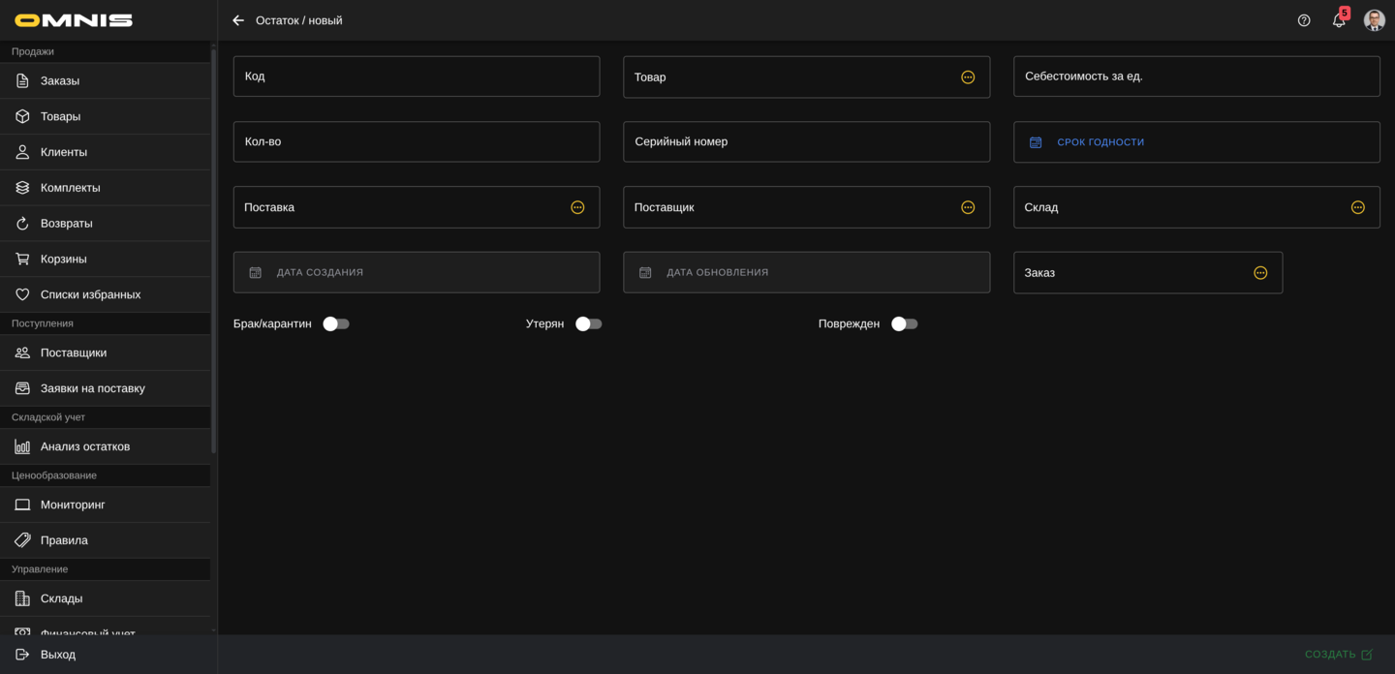
Task: Open Заявки на поставку menu item
Action: coord(92,388)
